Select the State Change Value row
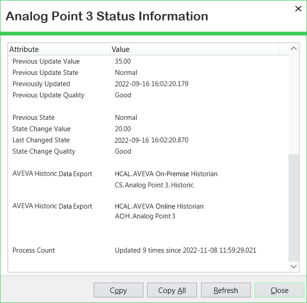Screen dimensions: 307x303 pyautogui.click(x=41, y=129)
